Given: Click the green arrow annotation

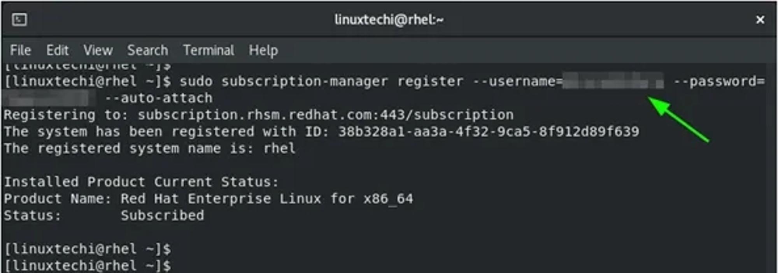Looking at the screenshot, I should click(679, 120).
